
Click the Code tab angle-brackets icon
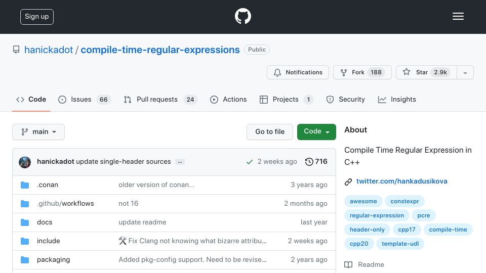20,100
